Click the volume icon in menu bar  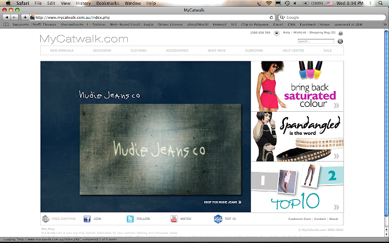click(x=295, y=3)
